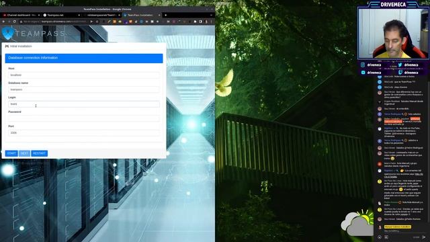430x242 pixels.
Task: Click the pen extension icon in toolbar
Action: point(109,22)
